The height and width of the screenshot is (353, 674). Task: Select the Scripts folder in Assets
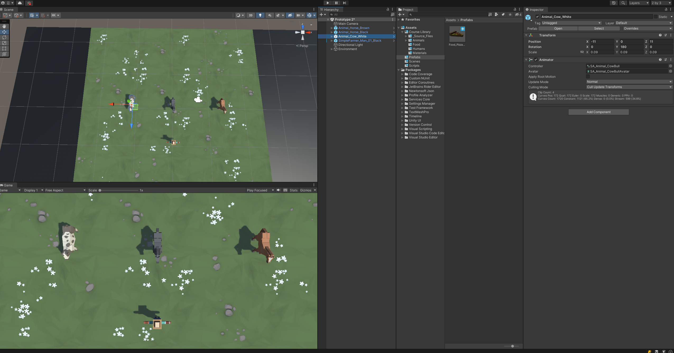coord(414,66)
